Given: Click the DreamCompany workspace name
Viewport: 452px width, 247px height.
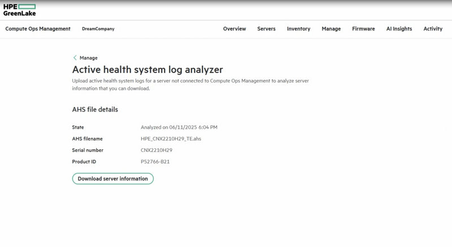Looking at the screenshot, I should point(98,29).
